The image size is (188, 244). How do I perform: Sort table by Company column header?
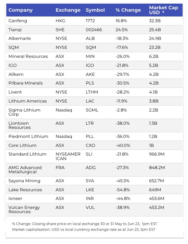coord(21,10)
